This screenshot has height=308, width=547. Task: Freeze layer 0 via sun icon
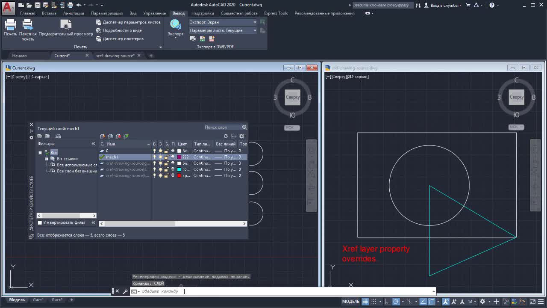click(161, 151)
